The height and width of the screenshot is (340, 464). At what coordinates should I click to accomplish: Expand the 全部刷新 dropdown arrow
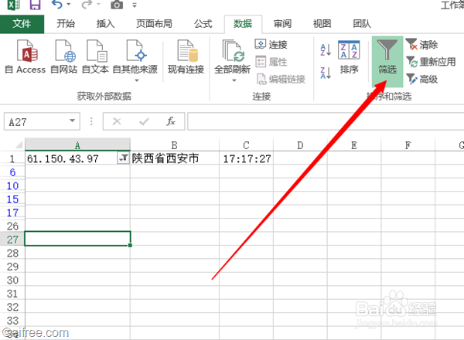[234, 80]
